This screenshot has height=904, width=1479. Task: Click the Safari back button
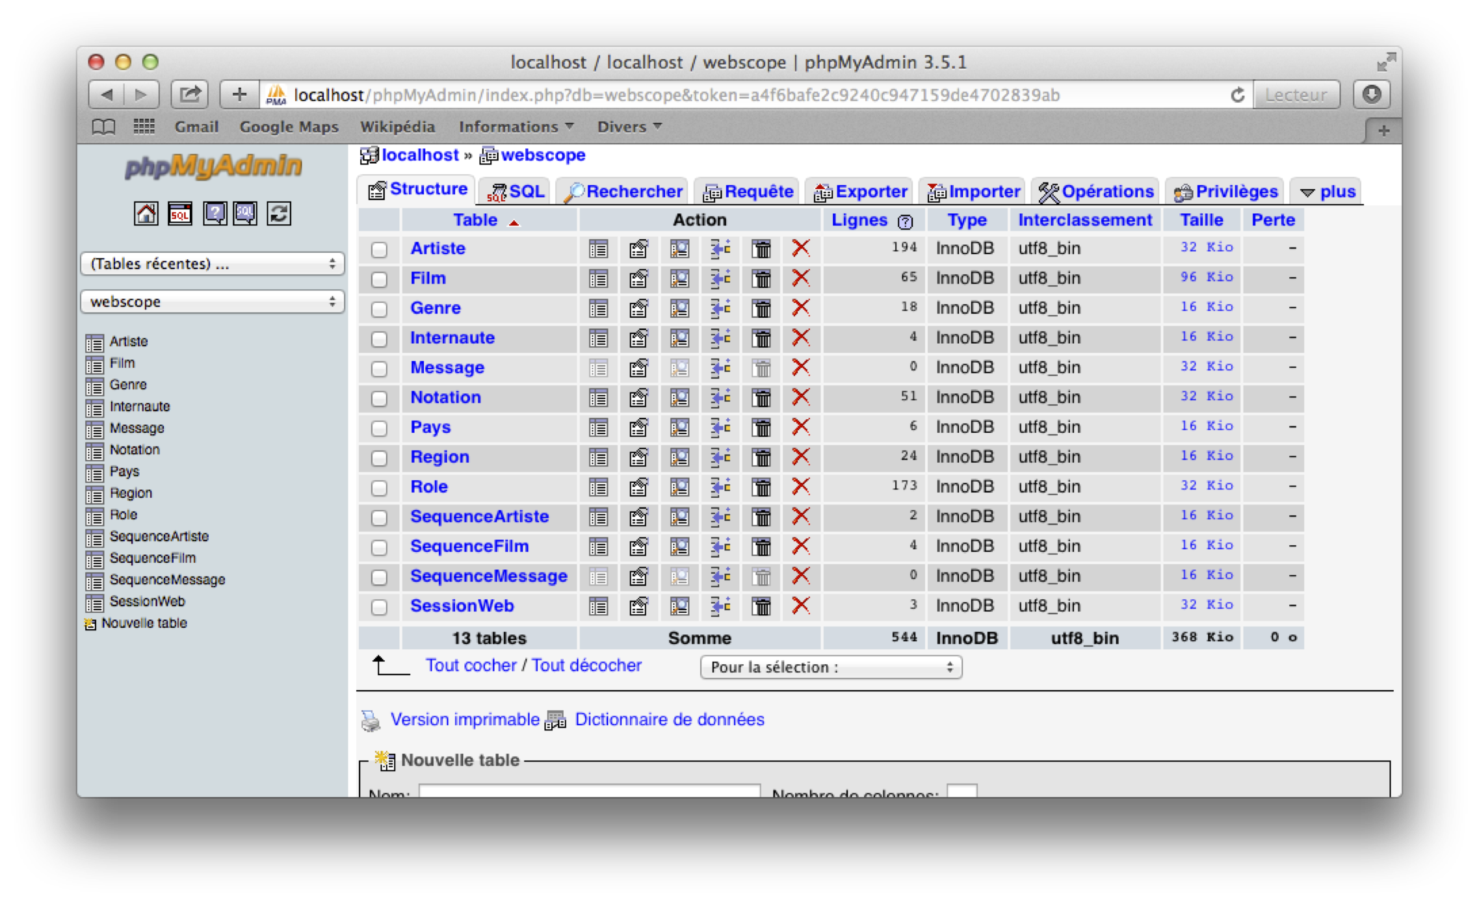(107, 95)
